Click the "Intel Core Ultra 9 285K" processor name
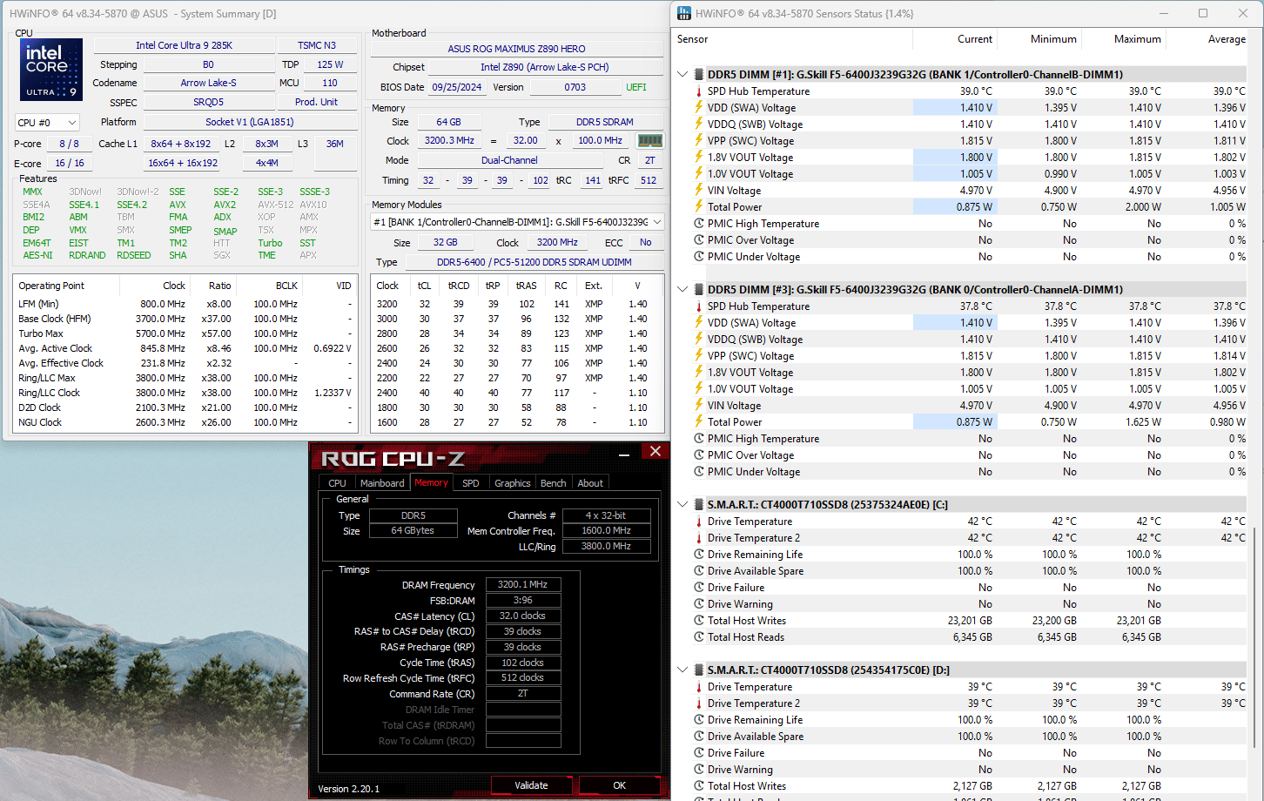The height and width of the screenshot is (801, 1264). [x=184, y=45]
